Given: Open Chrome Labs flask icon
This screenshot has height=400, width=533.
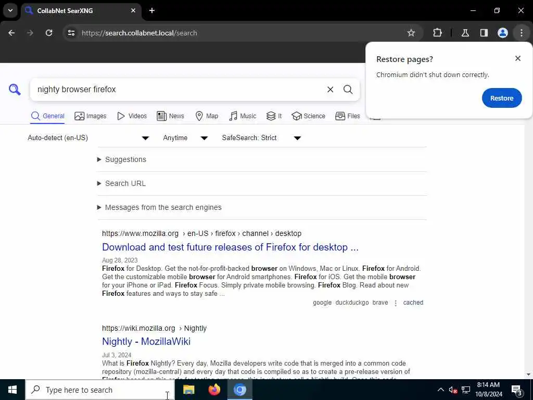Looking at the screenshot, I should (x=465, y=33).
